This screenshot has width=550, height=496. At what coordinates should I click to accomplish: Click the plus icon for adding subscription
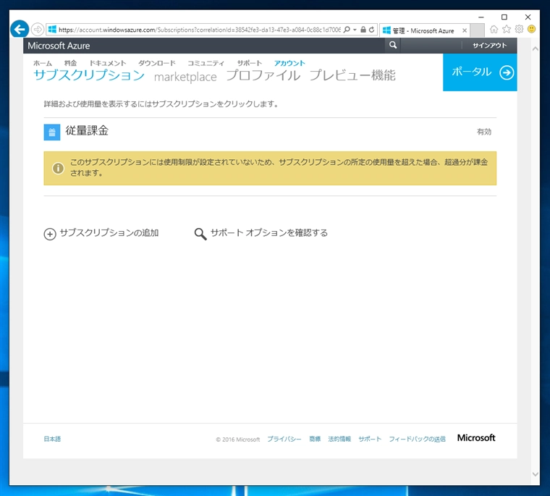point(50,234)
